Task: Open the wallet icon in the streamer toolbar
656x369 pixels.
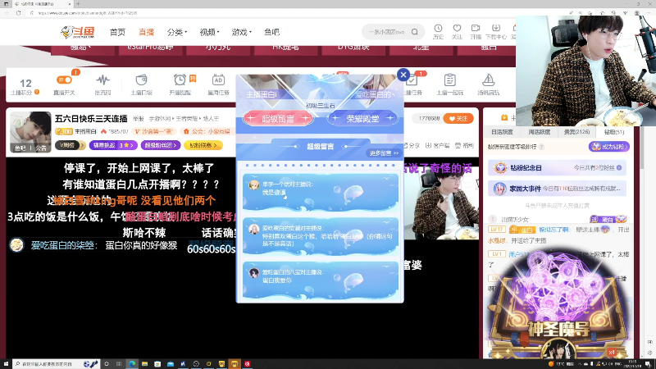Action: point(141,80)
